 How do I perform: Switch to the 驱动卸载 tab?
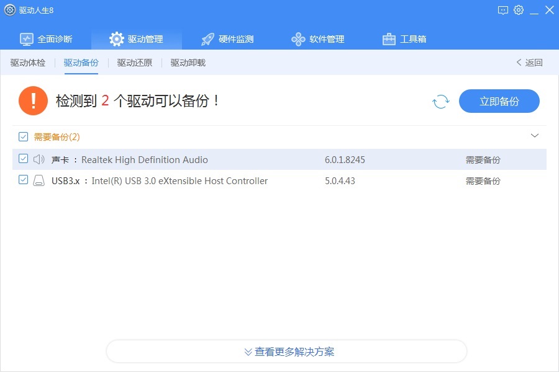(x=186, y=62)
